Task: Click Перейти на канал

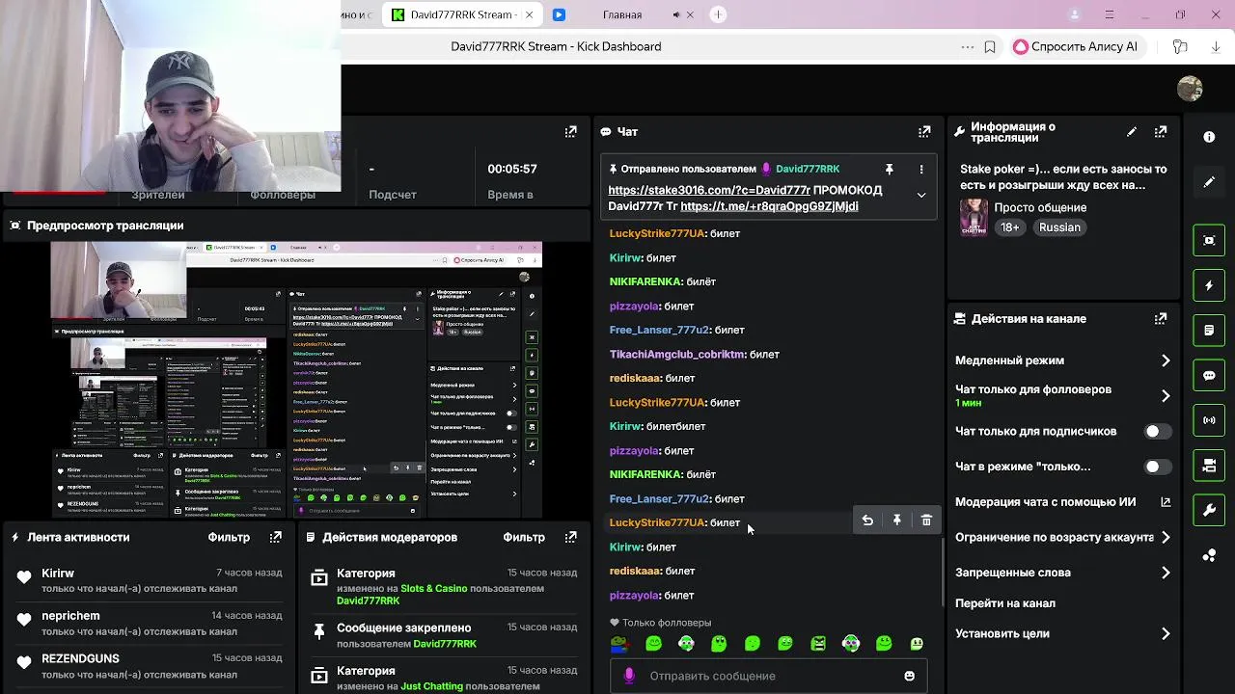Action: pyautogui.click(x=1005, y=603)
